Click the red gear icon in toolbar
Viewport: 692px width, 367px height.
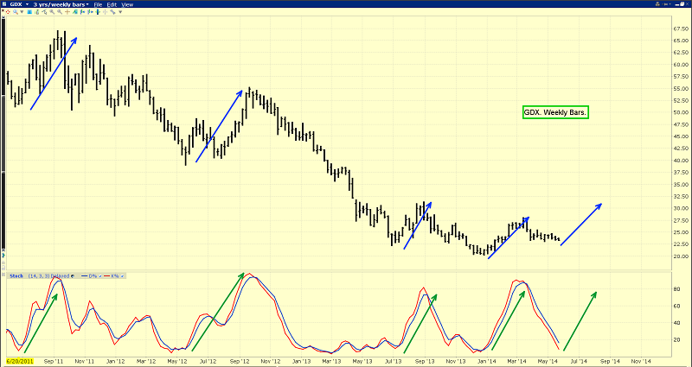pyautogui.click(x=8, y=12)
